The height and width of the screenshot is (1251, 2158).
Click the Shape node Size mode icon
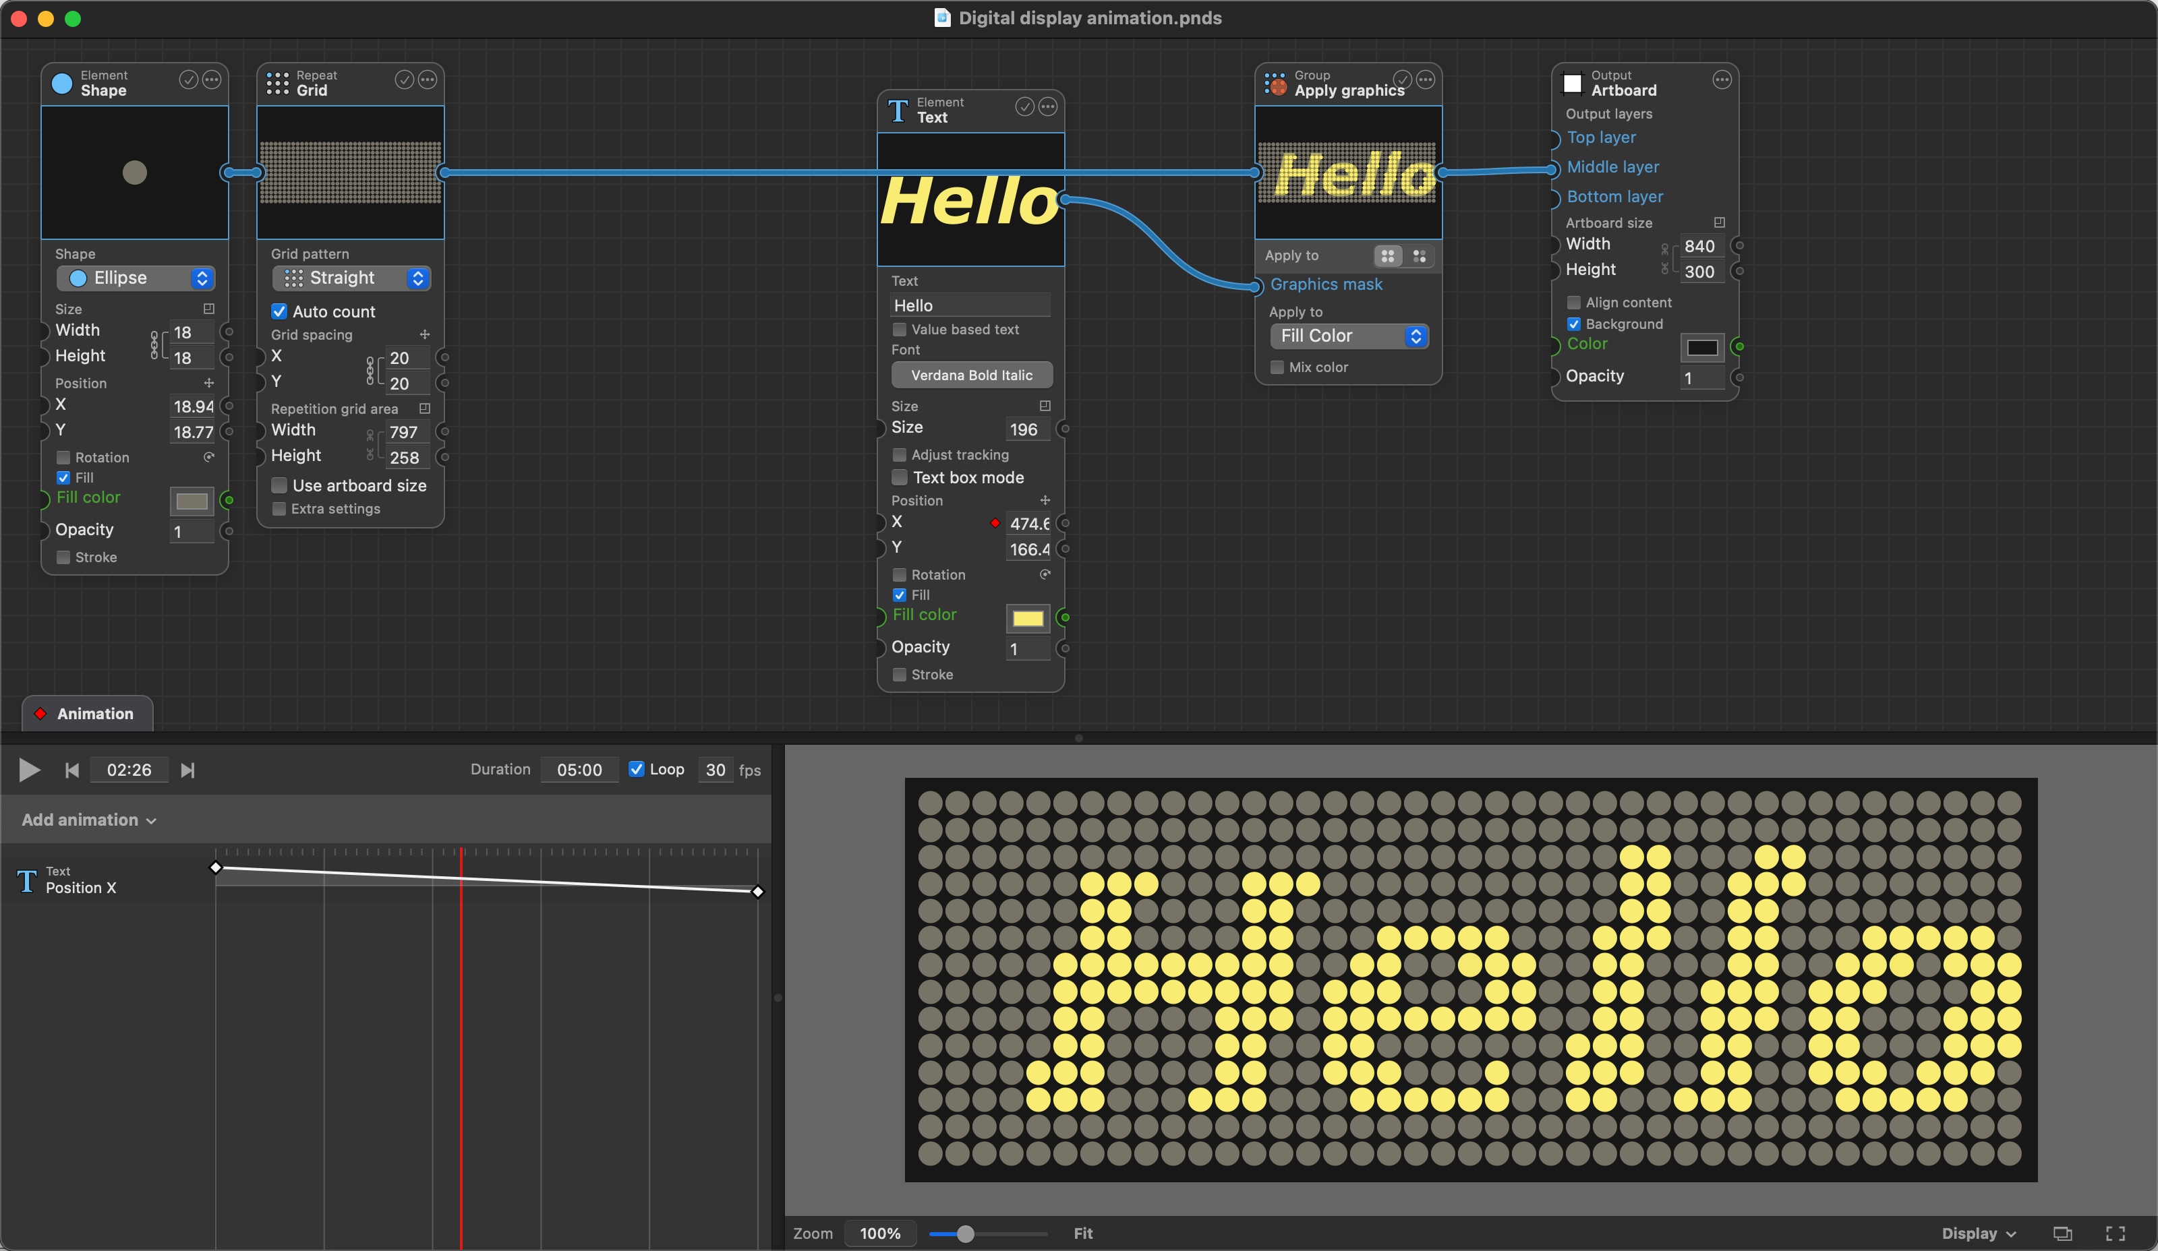click(209, 309)
